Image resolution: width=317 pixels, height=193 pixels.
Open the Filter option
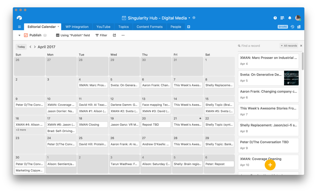click(x=101, y=35)
